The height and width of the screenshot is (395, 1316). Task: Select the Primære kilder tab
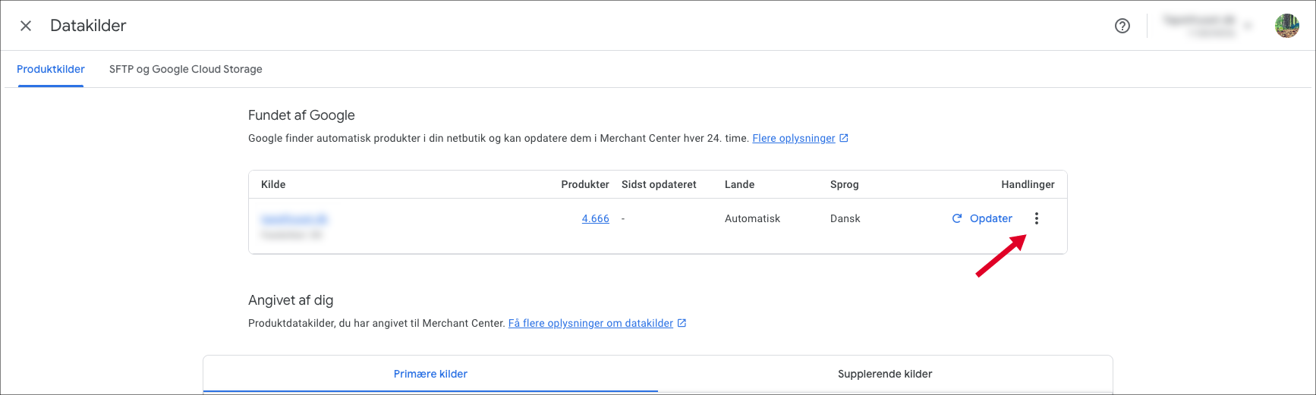click(x=430, y=374)
